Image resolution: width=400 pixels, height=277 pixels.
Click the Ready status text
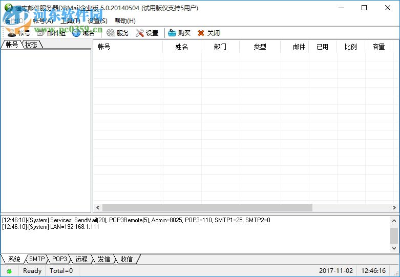click(32, 271)
